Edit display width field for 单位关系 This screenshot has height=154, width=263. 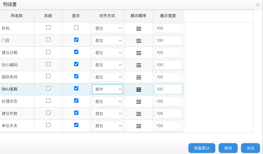[168, 126]
